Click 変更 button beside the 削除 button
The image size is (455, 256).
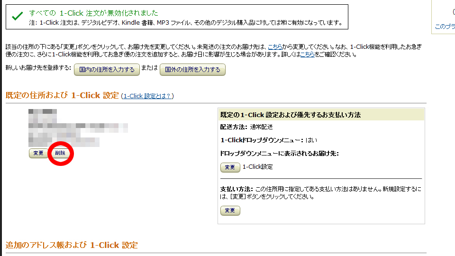pyautogui.click(x=38, y=153)
